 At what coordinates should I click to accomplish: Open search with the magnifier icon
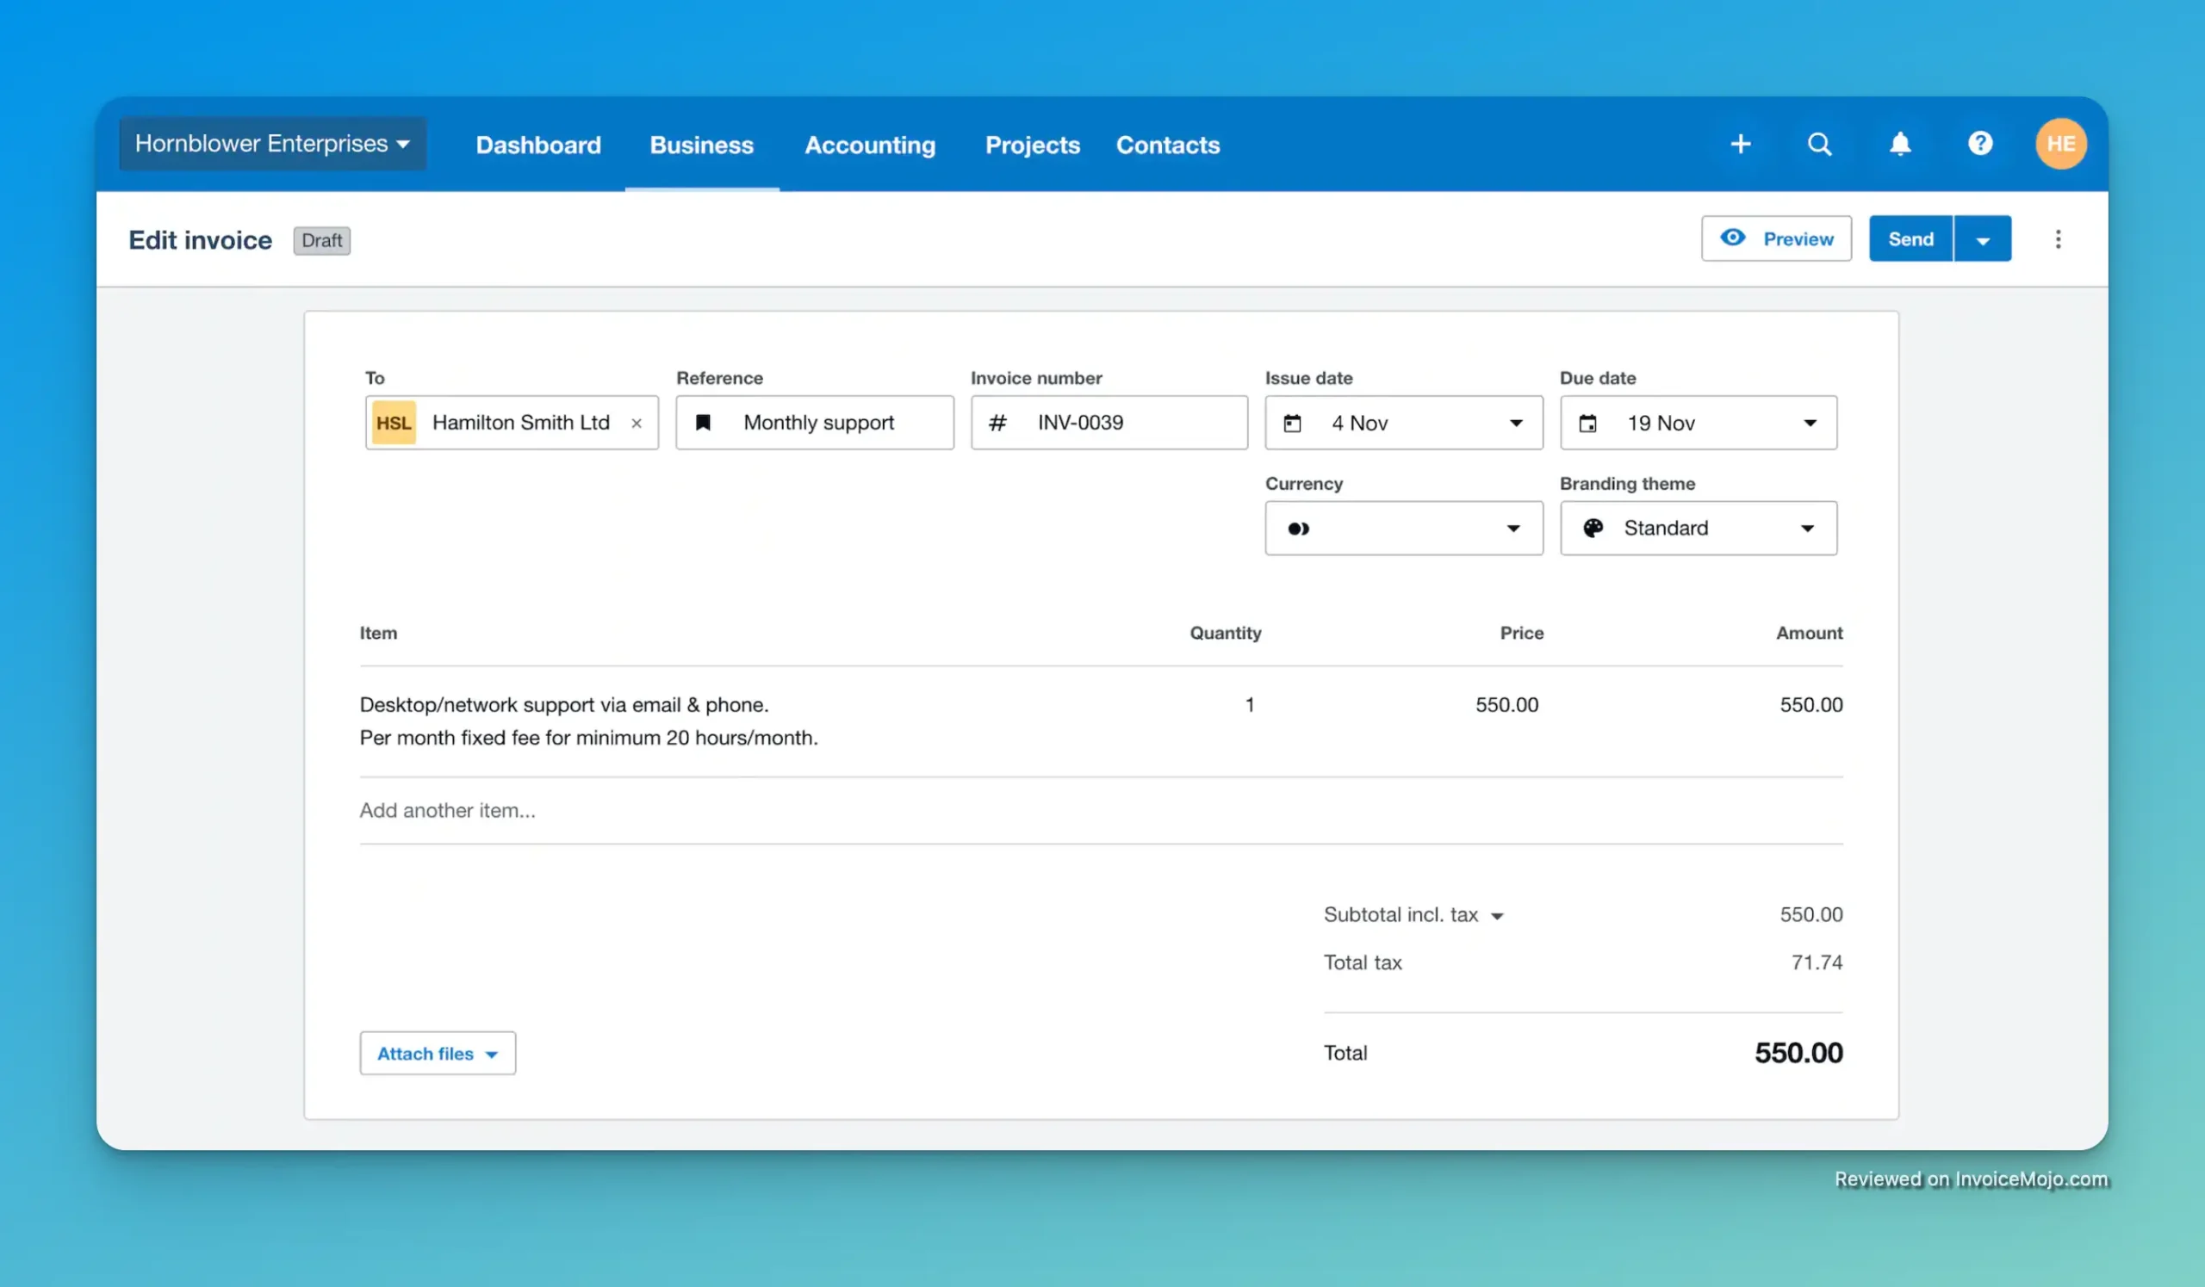tap(1819, 144)
